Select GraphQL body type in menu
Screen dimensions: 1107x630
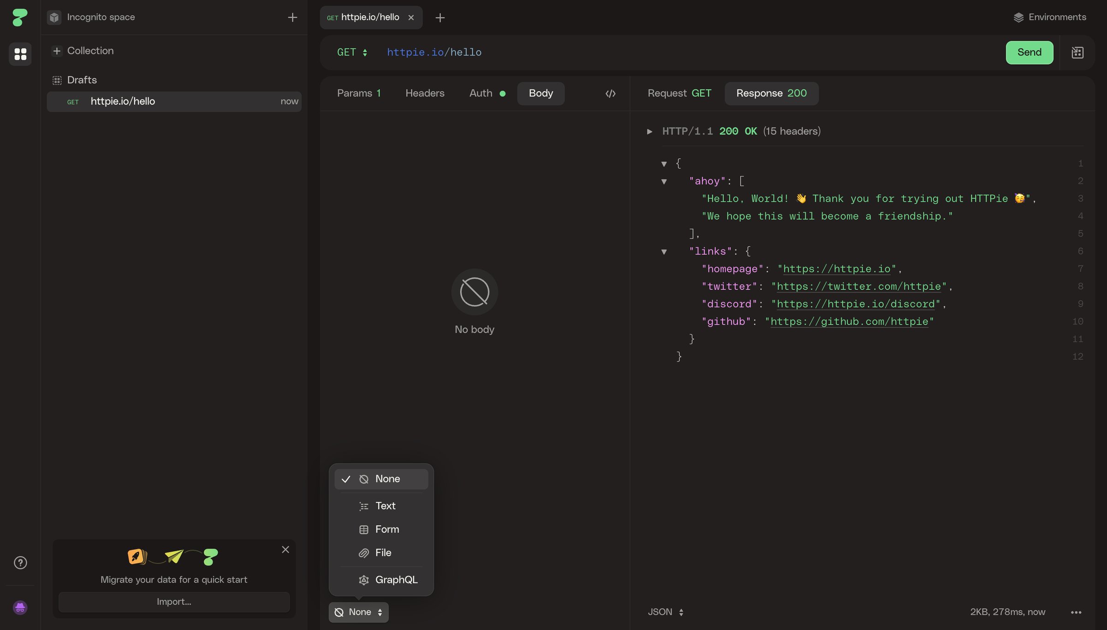tap(381, 580)
